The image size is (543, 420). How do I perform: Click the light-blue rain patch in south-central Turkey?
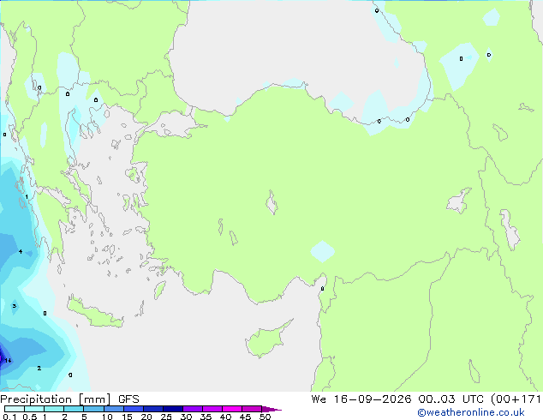(x=322, y=251)
